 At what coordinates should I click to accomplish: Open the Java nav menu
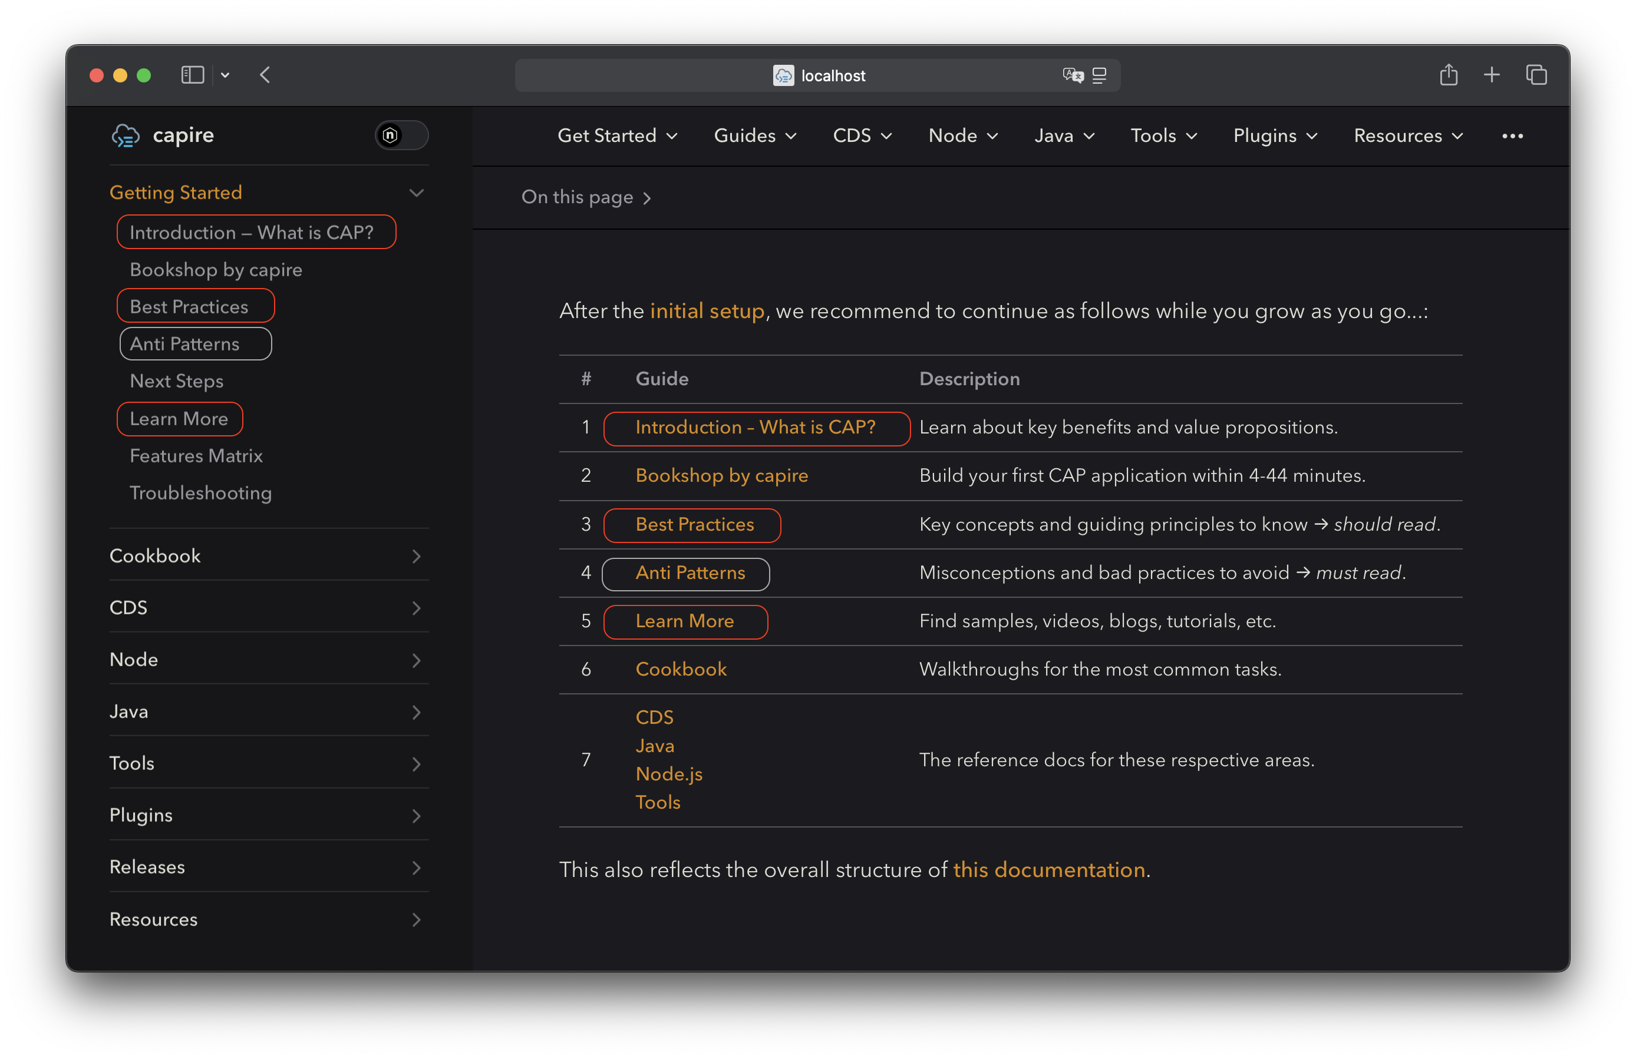coord(1064,135)
